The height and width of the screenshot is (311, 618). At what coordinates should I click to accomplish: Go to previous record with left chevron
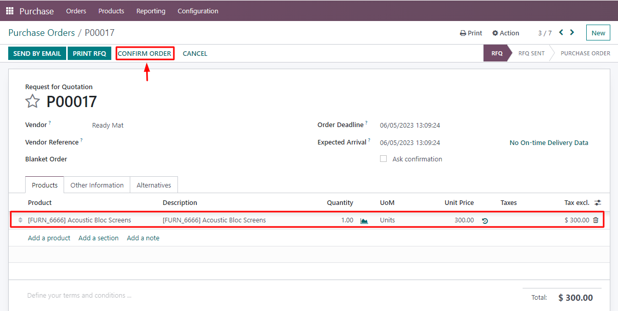pos(561,32)
